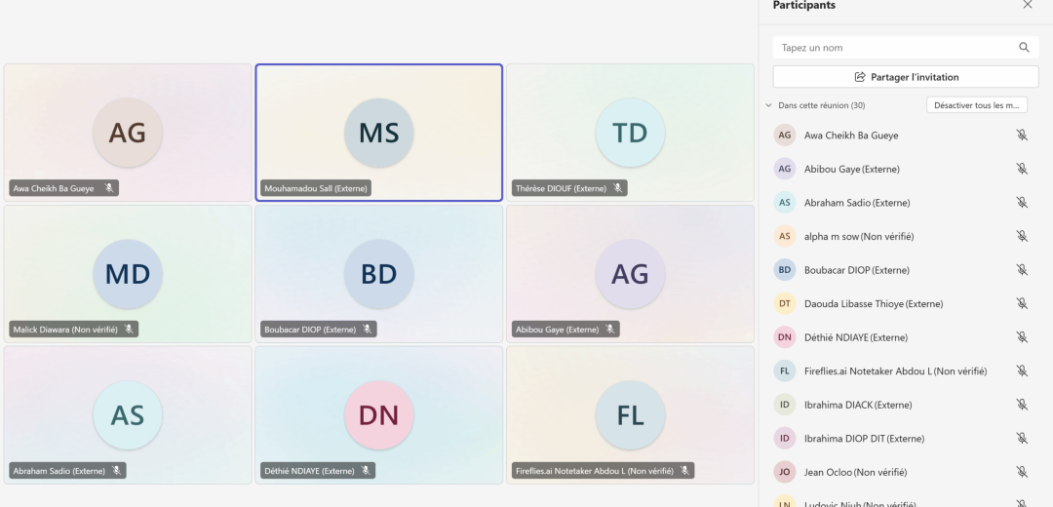Screen dimensions: 1053x507
Task: Select Fireflies.ai Notetaker Abdou L in participants list
Action: pyautogui.click(x=895, y=370)
